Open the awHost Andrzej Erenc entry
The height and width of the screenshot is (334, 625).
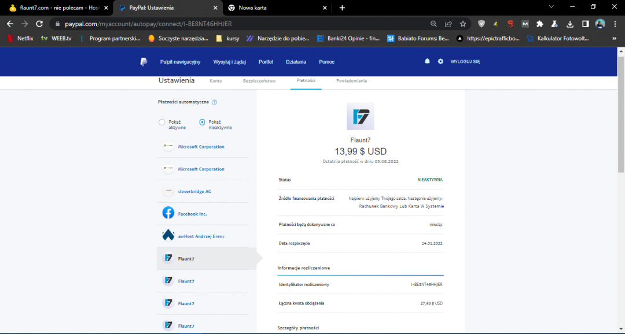tap(201, 236)
